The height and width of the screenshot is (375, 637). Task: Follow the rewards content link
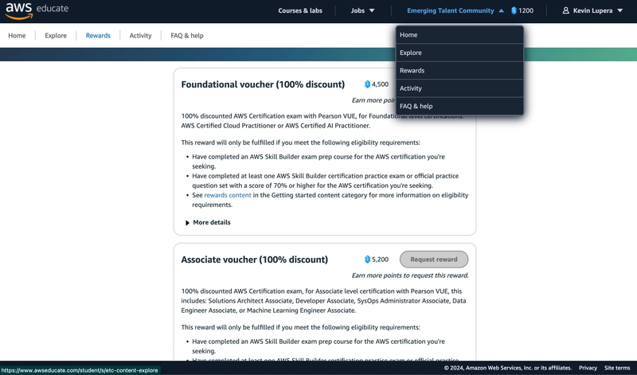pyautogui.click(x=228, y=195)
